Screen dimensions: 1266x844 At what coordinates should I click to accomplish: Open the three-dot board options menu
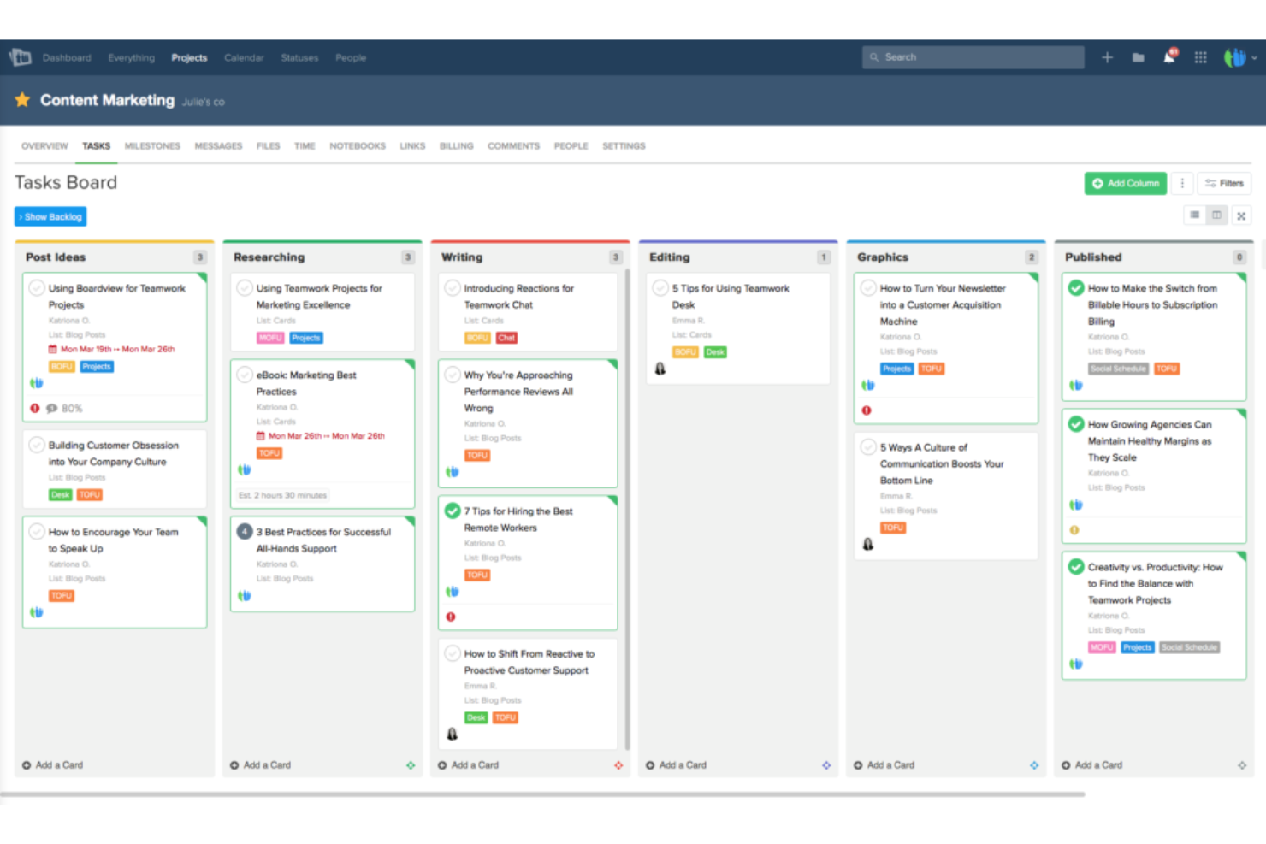[x=1182, y=183]
